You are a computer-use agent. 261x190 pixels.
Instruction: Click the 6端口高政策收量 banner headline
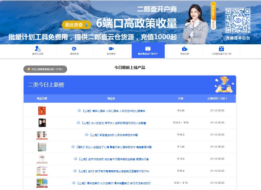(136, 23)
